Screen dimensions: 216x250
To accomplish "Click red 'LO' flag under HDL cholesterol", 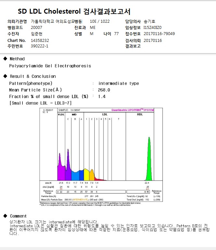I will 148,189.
